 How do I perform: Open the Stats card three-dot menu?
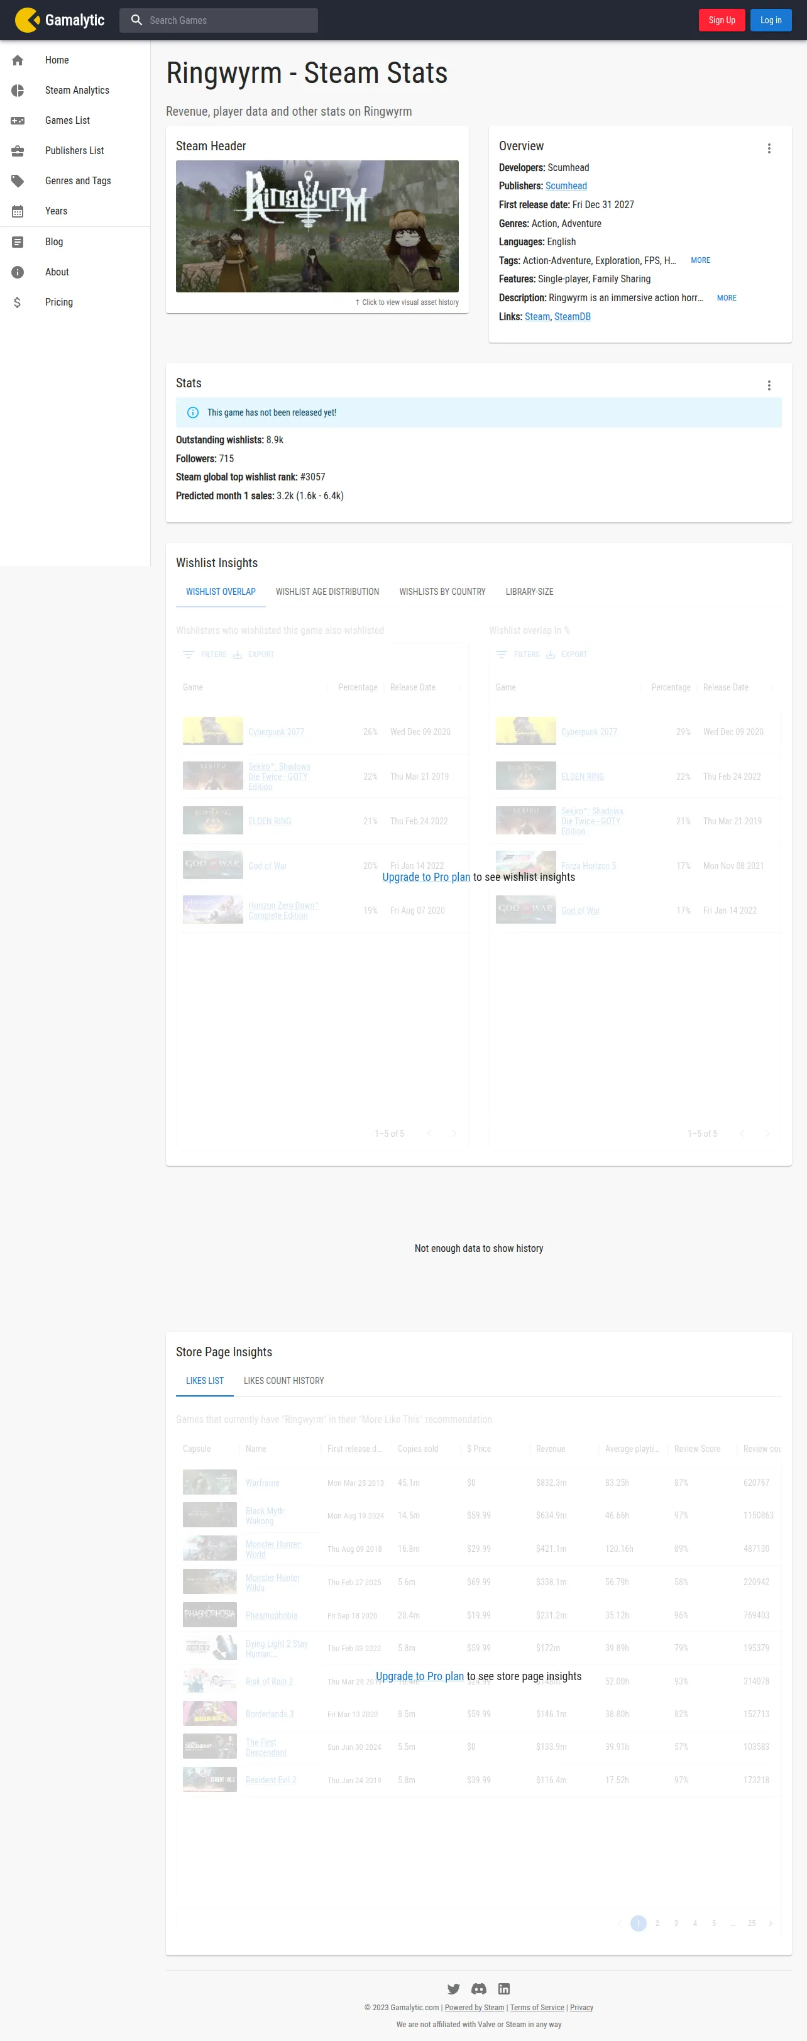[768, 385]
